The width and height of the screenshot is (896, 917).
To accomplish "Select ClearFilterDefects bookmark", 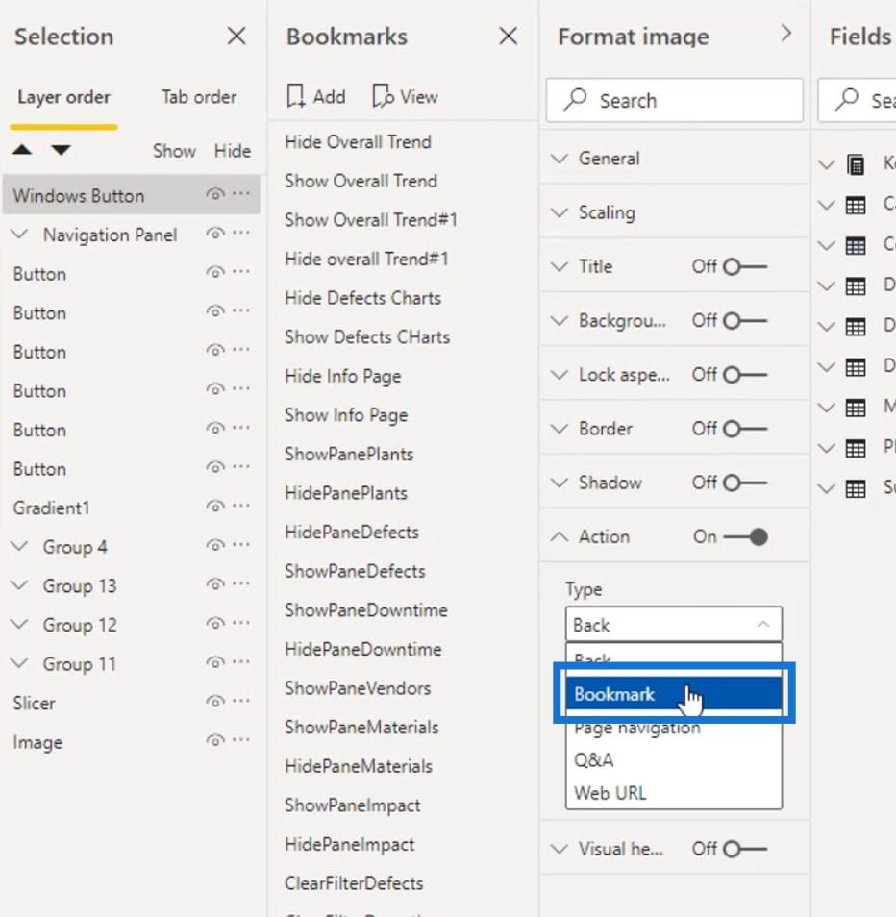I will pyautogui.click(x=354, y=883).
